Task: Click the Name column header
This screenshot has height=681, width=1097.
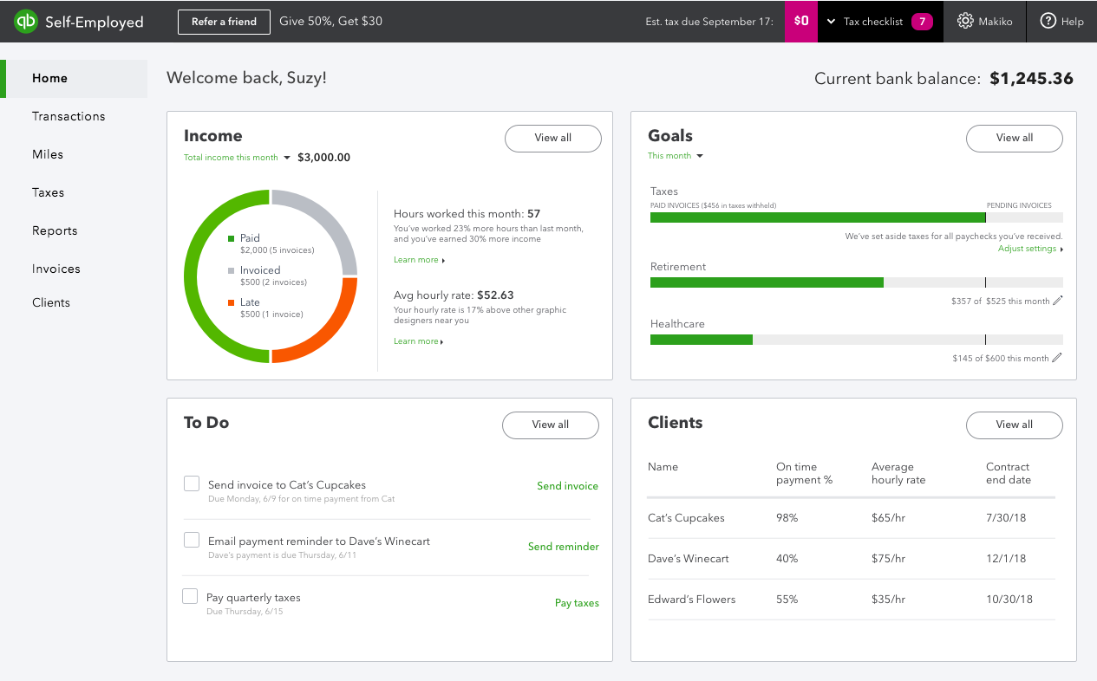Action: (663, 467)
